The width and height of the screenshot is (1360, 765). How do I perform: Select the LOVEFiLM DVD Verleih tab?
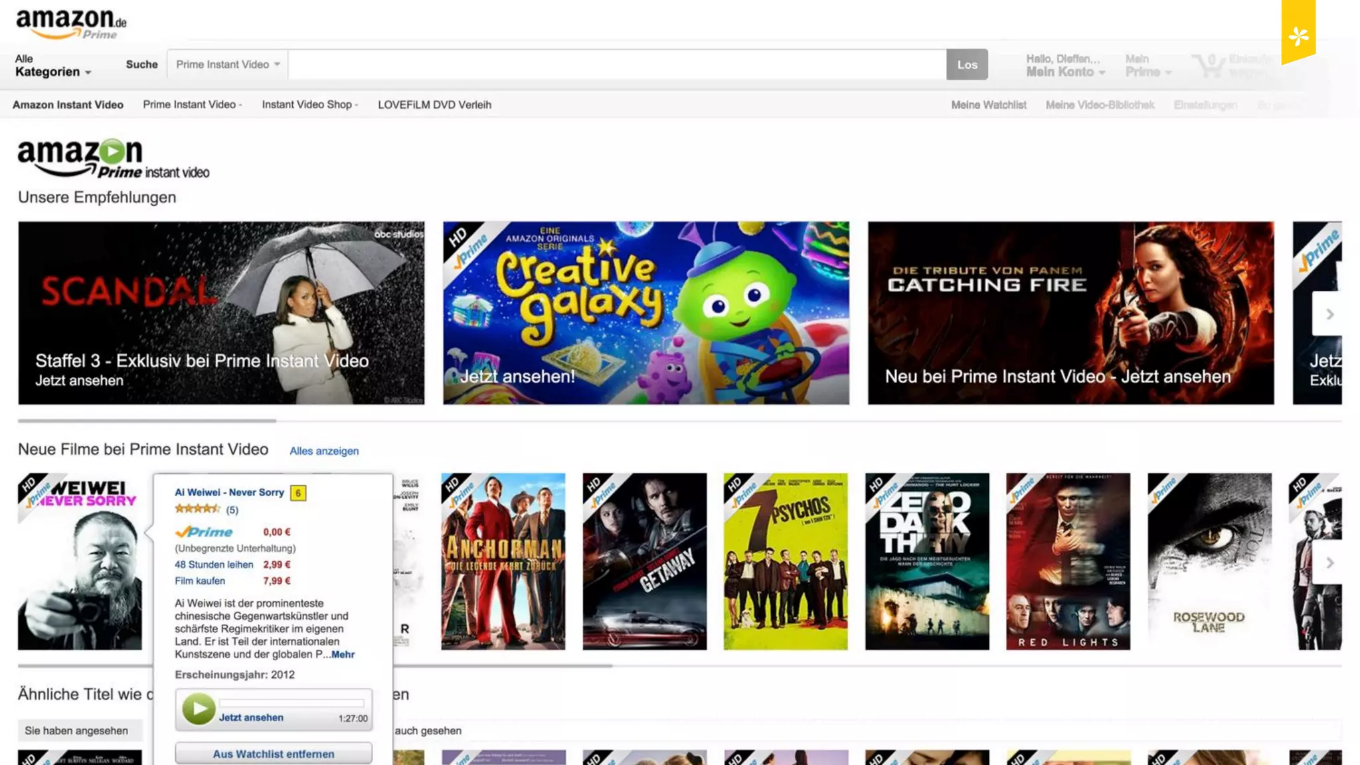434,105
